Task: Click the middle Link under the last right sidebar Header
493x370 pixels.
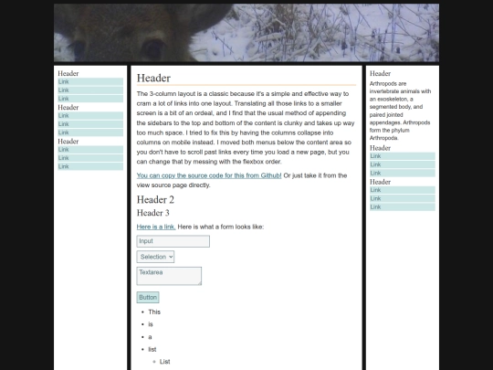Action: click(x=403, y=198)
